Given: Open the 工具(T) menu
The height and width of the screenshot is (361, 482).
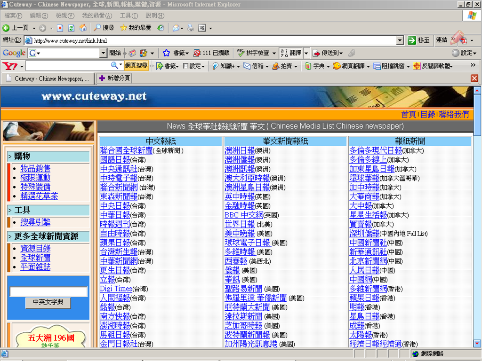Looking at the screenshot, I should pos(129,16).
